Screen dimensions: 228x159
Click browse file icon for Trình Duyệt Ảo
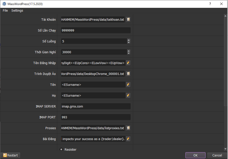tap(128, 74)
